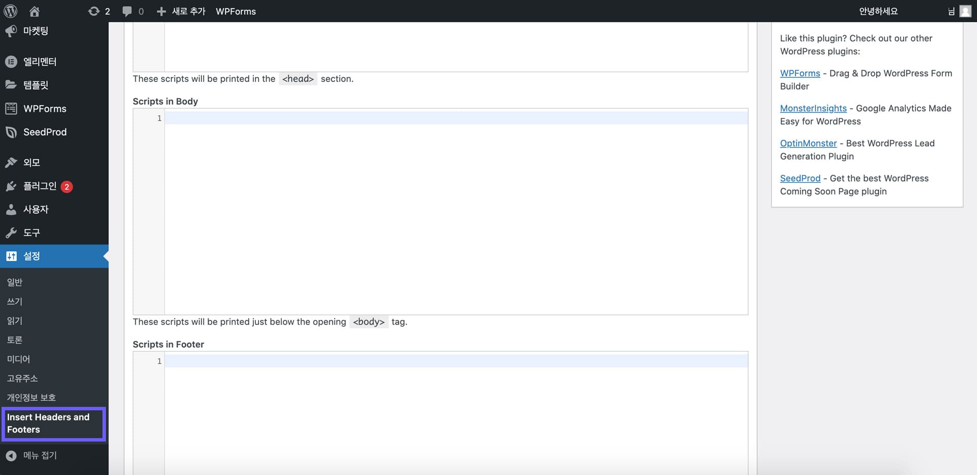Open the SeedProd sidebar menu
This screenshot has width=977, height=475.
(54, 132)
